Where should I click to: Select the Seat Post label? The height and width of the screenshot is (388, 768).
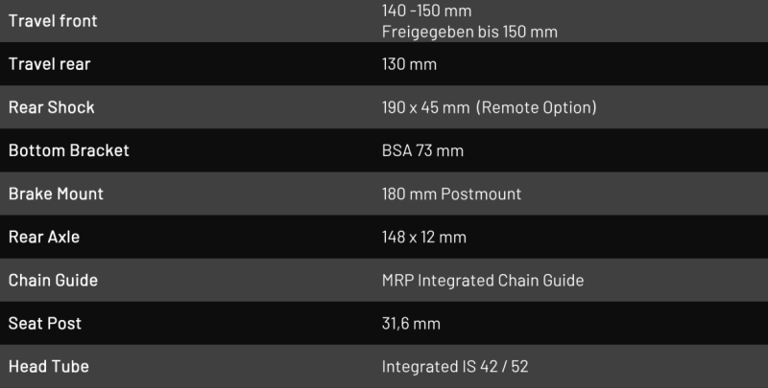point(45,323)
